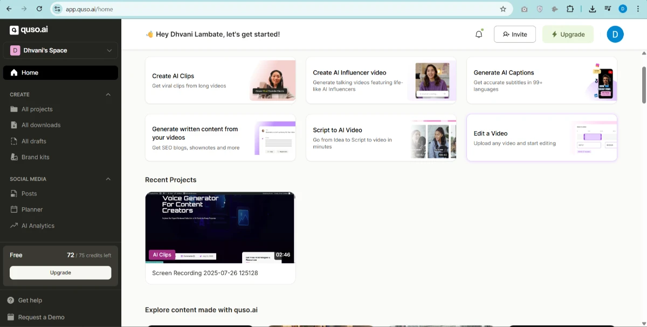This screenshot has width=647, height=327.
Task: Click the address bar URL app.quso.ai/home
Action: click(x=90, y=9)
